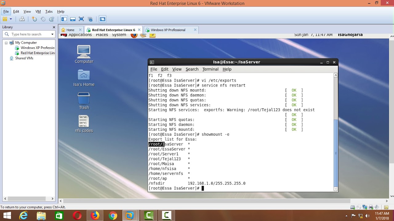
Task: Click Windows volume tray icon
Action: (367, 216)
